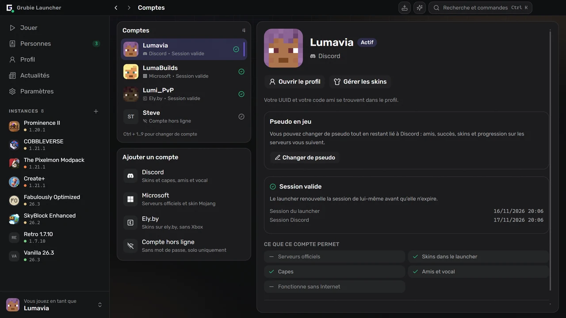The image size is (566, 318).
Task: Click the account details vertical scrollbar
Action: point(551,160)
